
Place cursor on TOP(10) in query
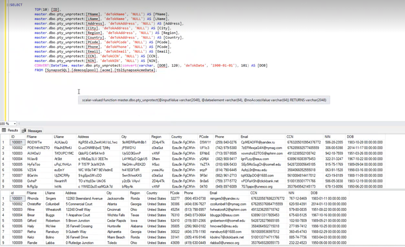41,10
